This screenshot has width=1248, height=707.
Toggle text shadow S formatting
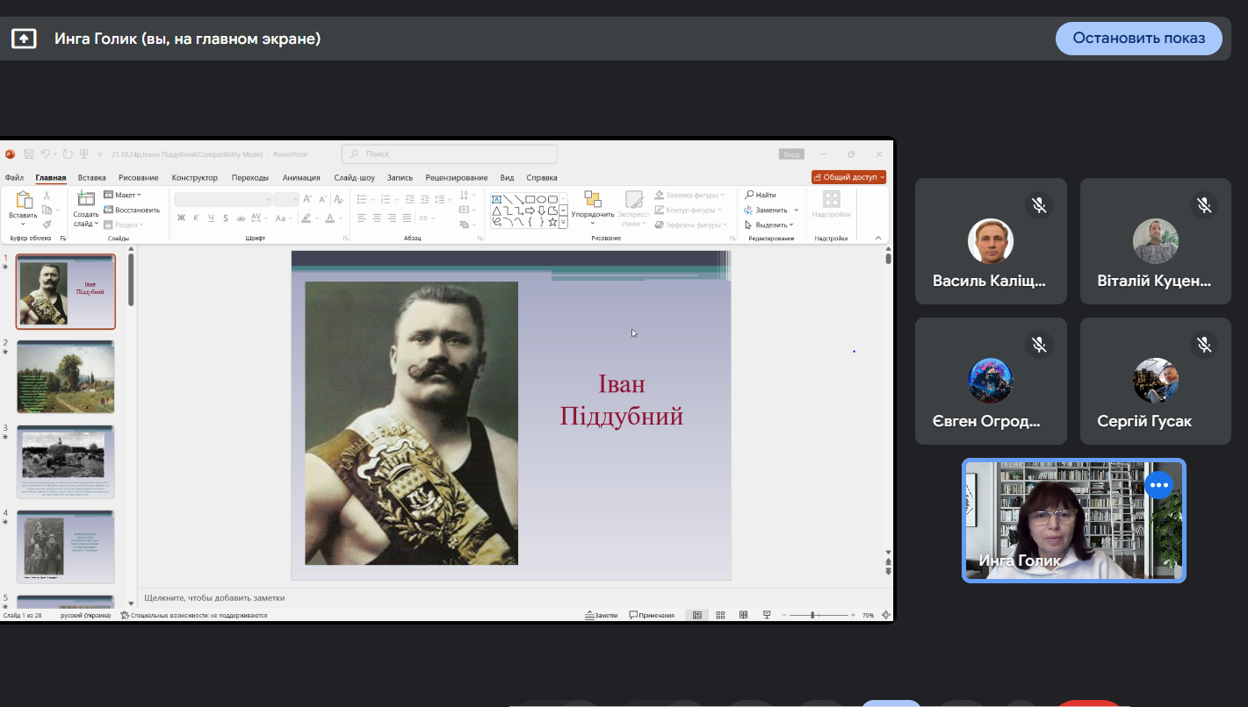tap(226, 218)
